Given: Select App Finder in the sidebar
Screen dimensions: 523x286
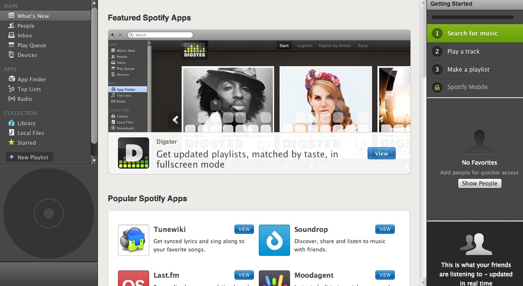Looking at the screenshot, I should coord(45,79).
